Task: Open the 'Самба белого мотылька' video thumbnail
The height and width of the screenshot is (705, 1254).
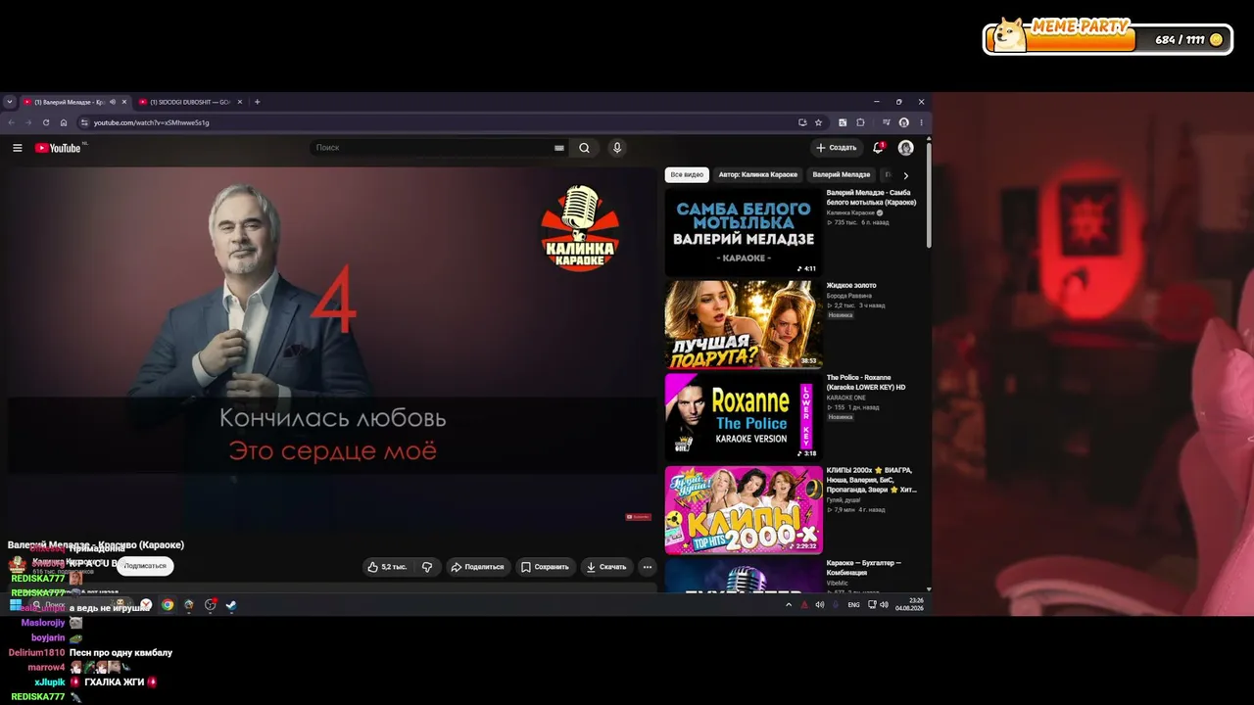Action: 744,232
